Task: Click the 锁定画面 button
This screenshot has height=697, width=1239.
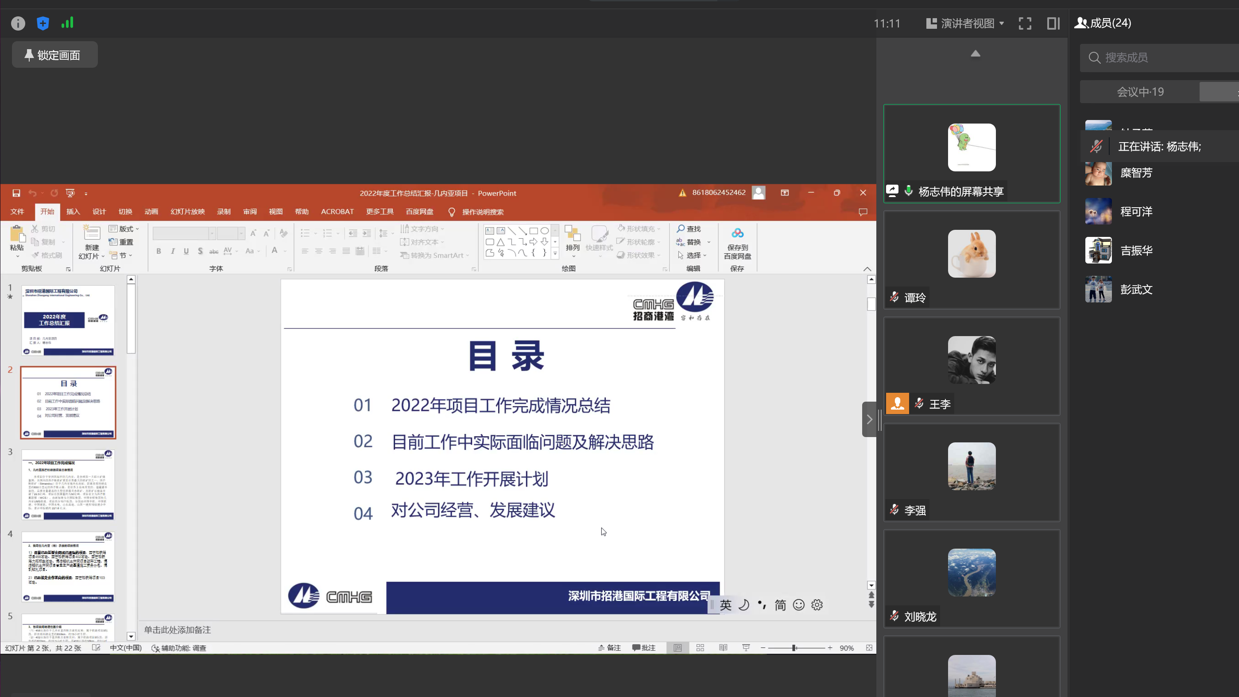Action: (55, 55)
